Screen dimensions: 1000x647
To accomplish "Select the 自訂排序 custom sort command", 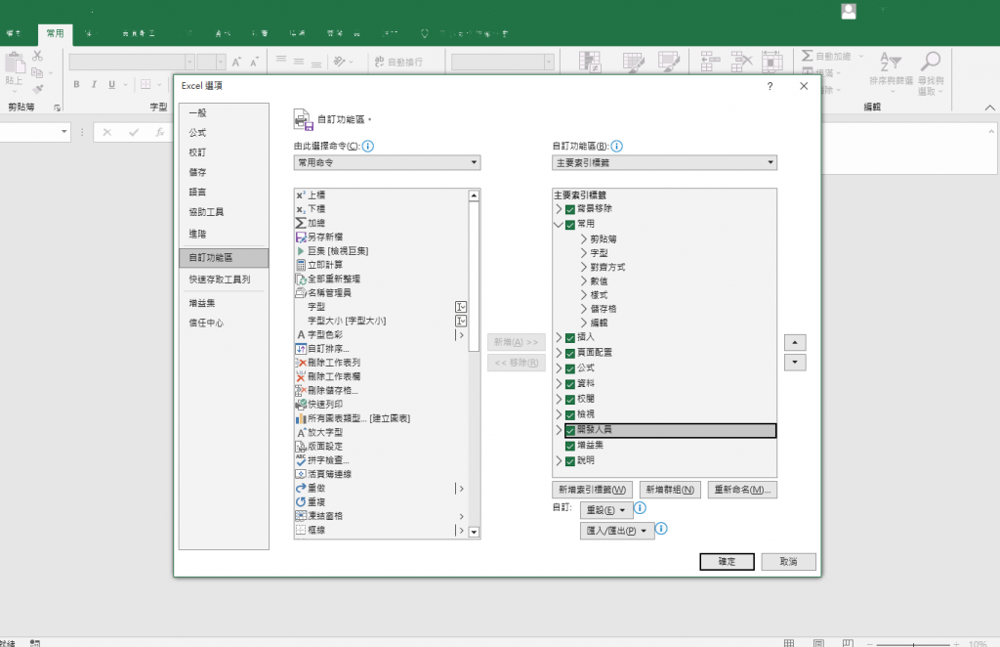I will (x=322, y=348).
